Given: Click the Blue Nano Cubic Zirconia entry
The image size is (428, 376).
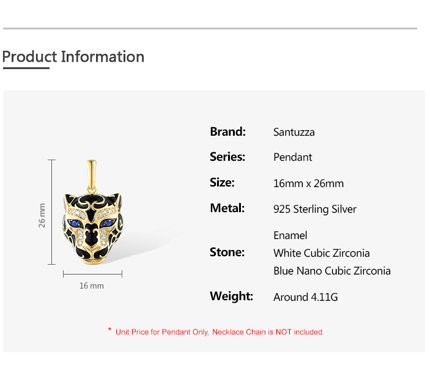Looking at the screenshot, I should point(332,271).
